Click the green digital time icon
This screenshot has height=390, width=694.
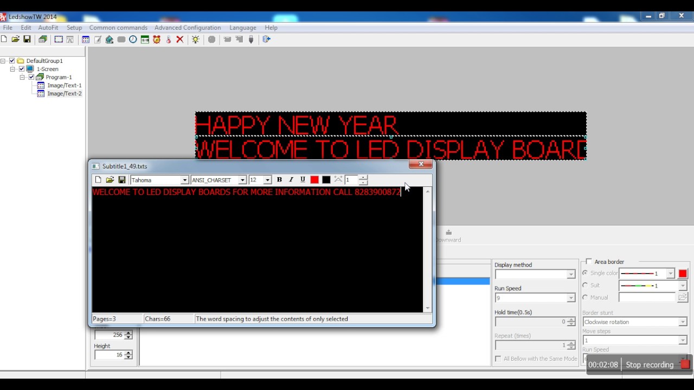(145, 40)
